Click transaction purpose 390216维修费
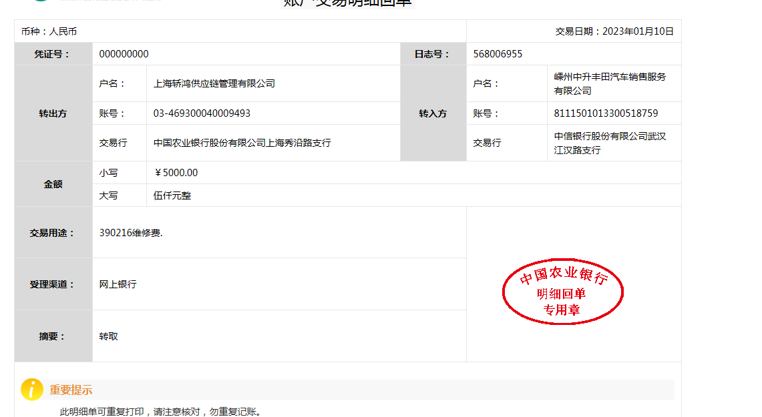 click(131, 233)
